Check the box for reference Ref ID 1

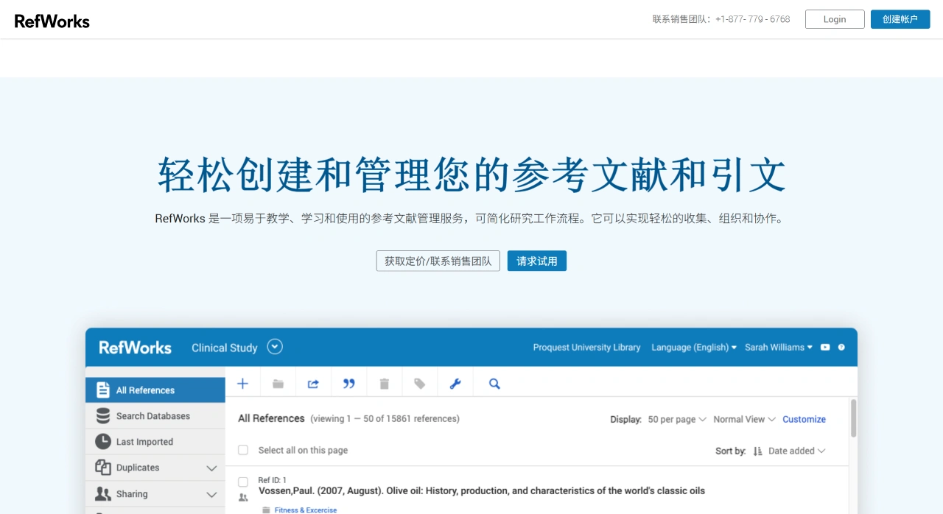point(243,482)
